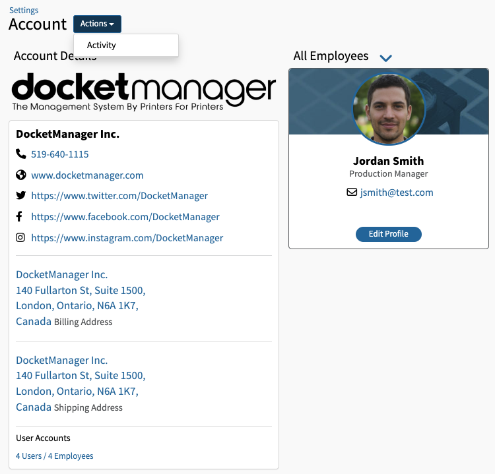The width and height of the screenshot is (495, 474).
Task: Click the Edit Profile button
Action: coord(389,234)
